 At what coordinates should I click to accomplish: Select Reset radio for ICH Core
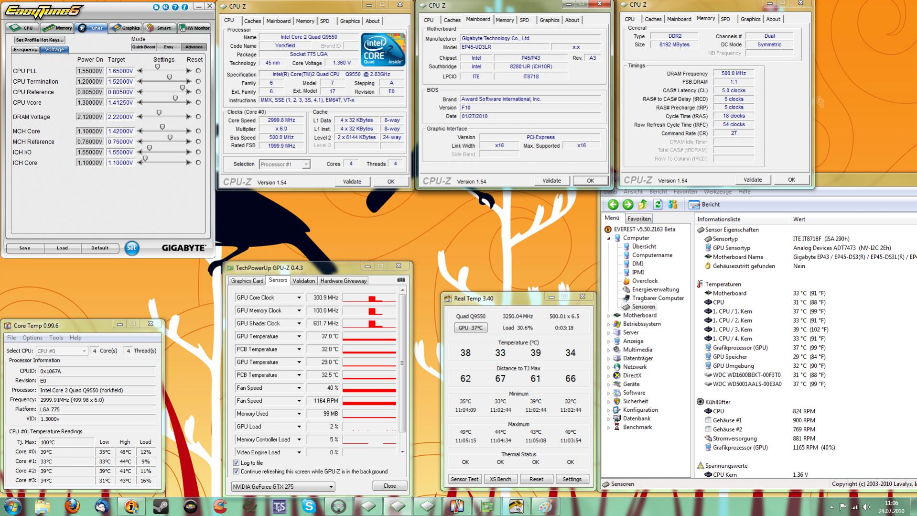coord(198,163)
